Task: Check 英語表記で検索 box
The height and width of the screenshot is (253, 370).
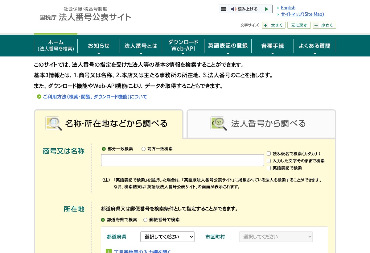Action: (x=269, y=168)
